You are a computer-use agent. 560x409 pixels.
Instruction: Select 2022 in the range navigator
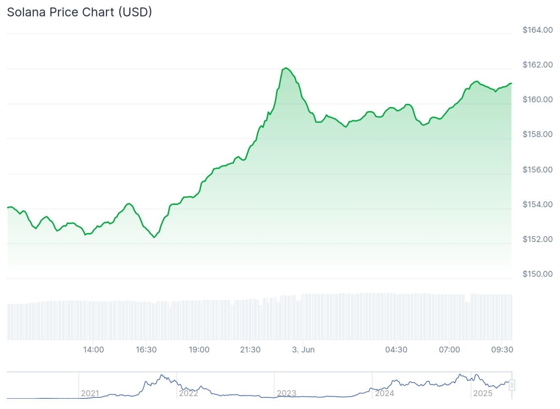pos(188,393)
